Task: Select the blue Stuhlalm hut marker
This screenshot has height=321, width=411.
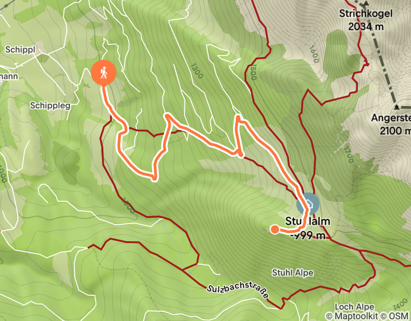Action: click(308, 204)
